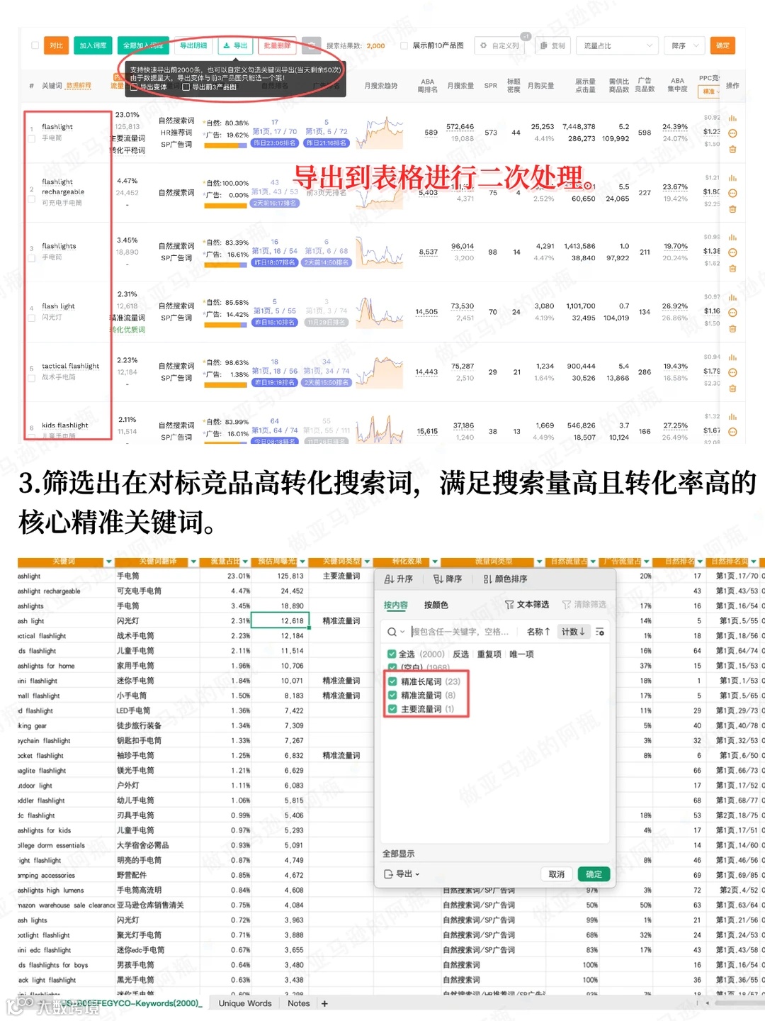Click the 导出明细 button
Viewport: 765px width, 1021px height.
coord(193,45)
